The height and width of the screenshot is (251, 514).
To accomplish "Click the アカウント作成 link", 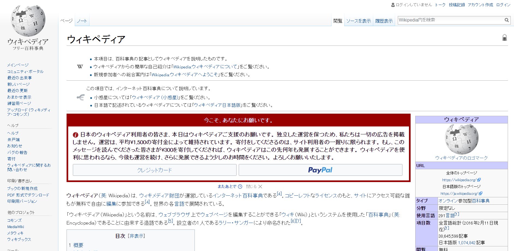I will tap(480, 5).
